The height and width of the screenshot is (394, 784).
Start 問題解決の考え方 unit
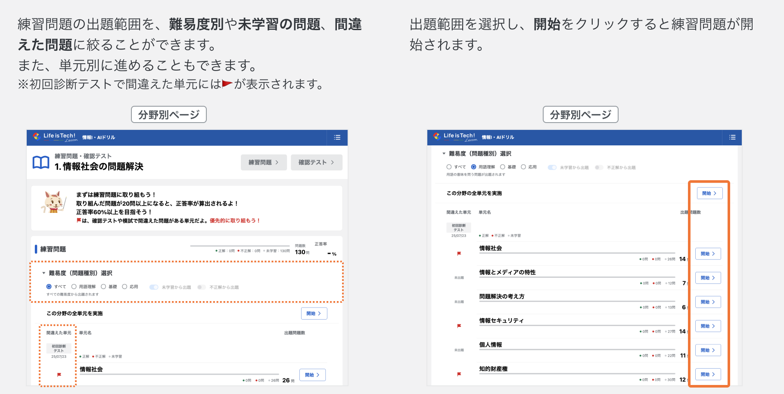(x=708, y=302)
